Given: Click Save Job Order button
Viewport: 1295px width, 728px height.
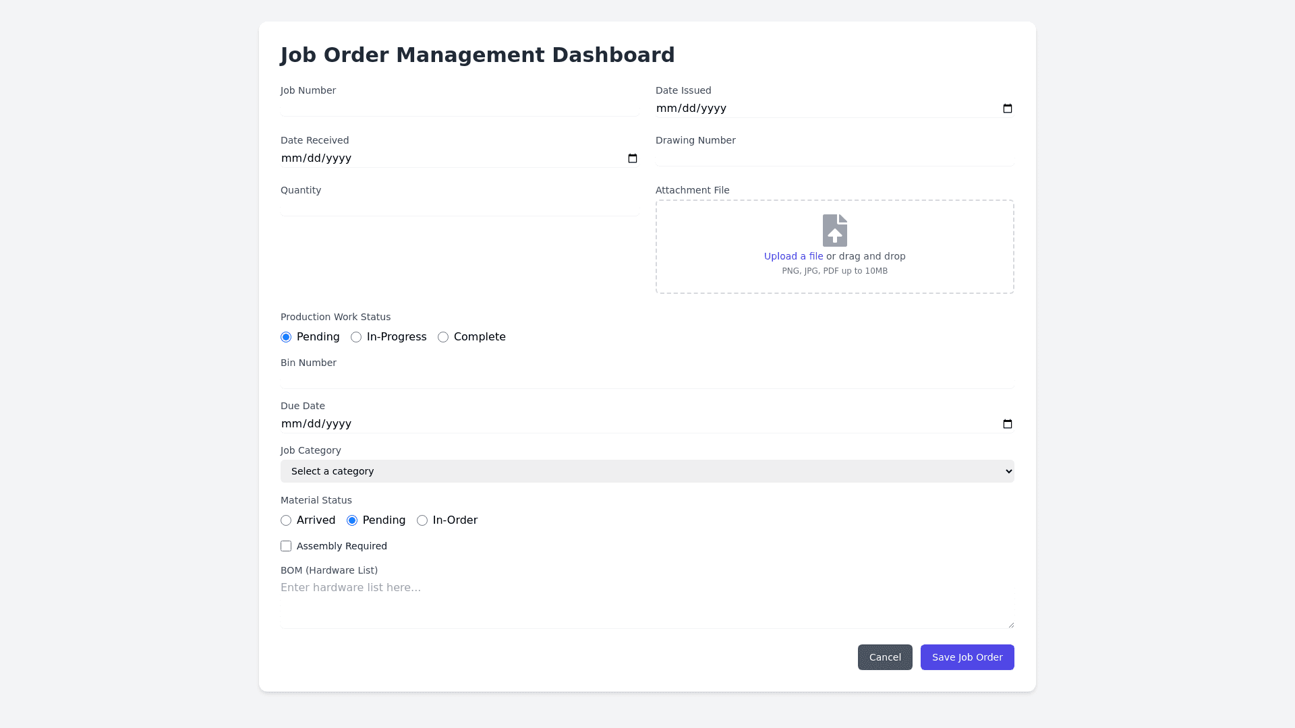Looking at the screenshot, I should point(967,657).
